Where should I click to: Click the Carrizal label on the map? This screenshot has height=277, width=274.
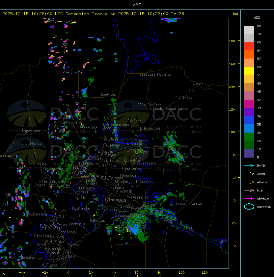(x=97, y=220)
